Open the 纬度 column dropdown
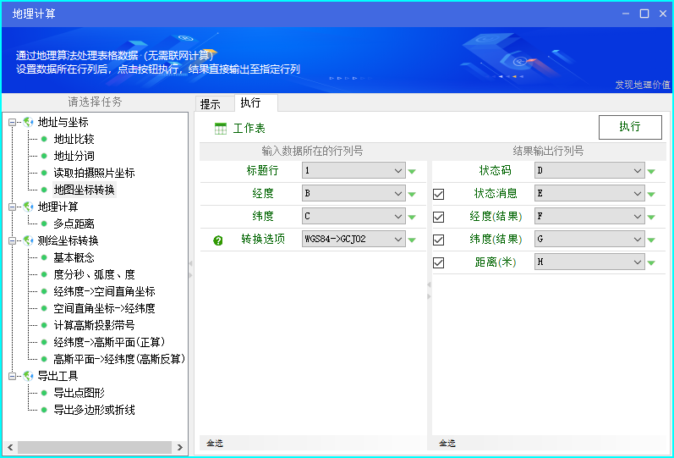This screenshot has width=674, height=458. pyautogui.click(x=353, y=216)
